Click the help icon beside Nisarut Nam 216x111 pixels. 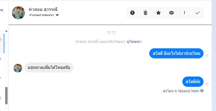(x=202, y=91)
